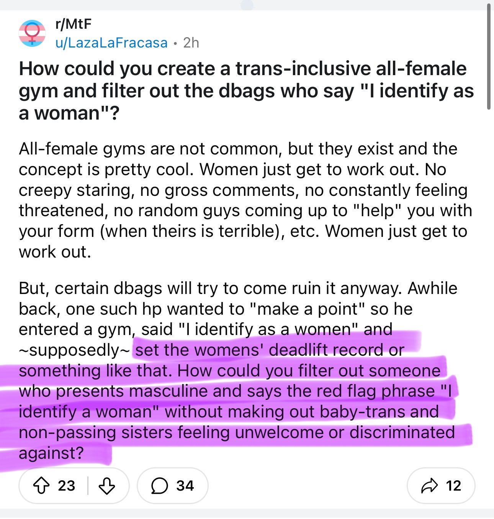Viewport: 494px width, 519px height.
Task: Click the grabber handle at the top center
Action: (x=247, y=5)
